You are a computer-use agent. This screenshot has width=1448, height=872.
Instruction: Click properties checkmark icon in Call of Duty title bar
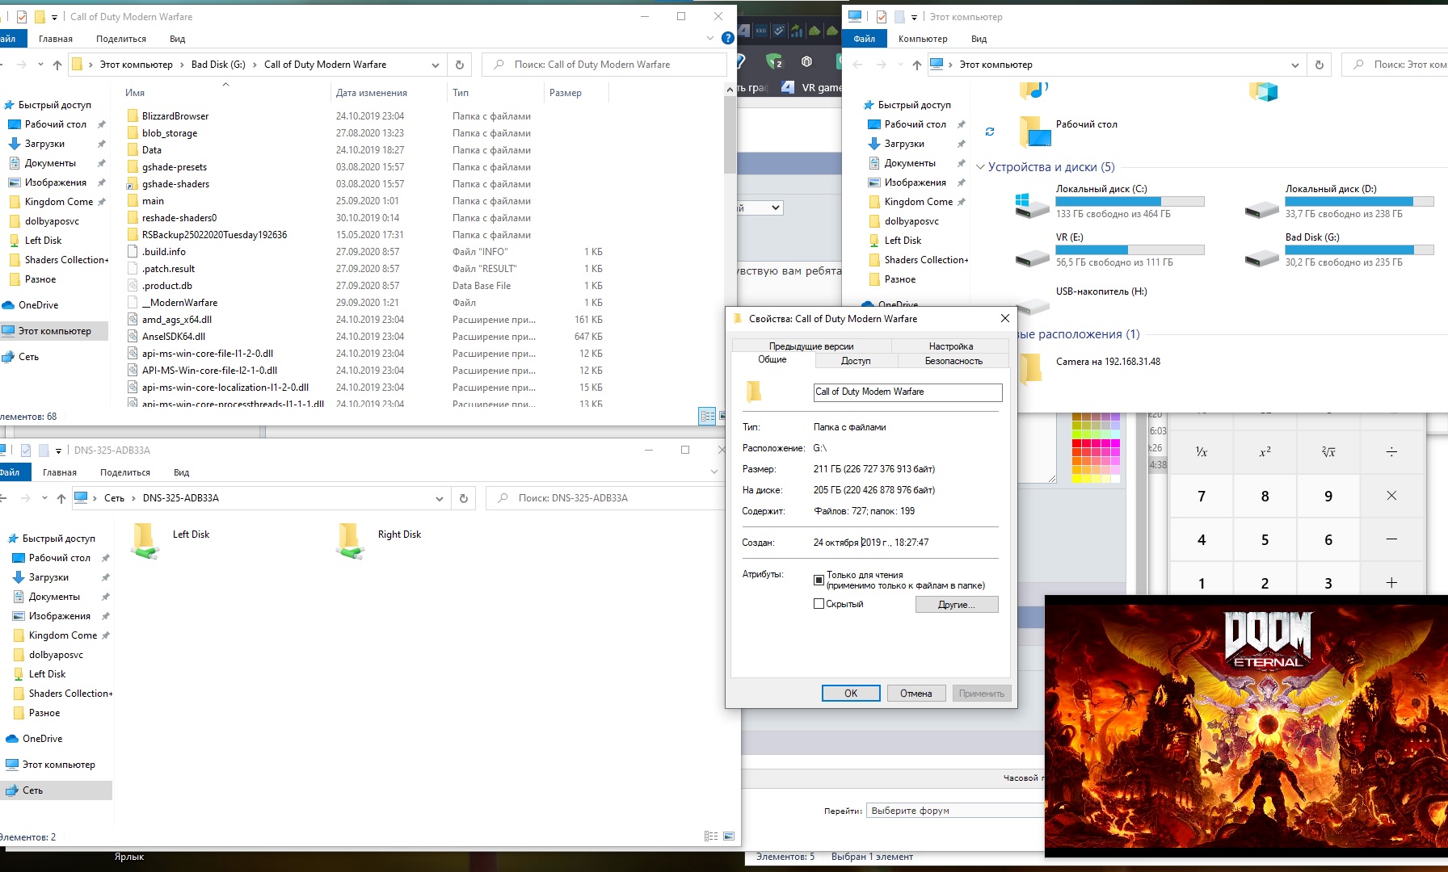point(22,16)
